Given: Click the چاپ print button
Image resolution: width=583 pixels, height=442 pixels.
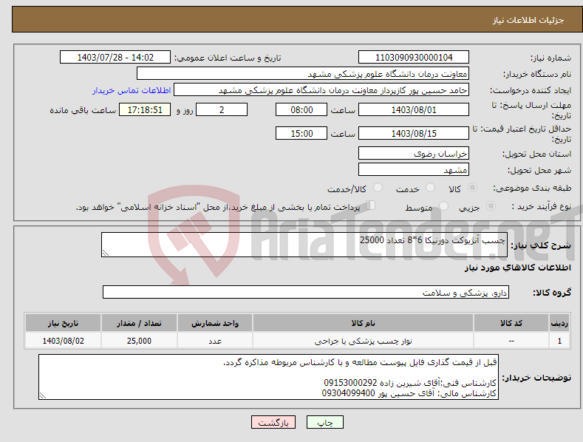Looking at the screenshot, I should (x=325, y=423).
